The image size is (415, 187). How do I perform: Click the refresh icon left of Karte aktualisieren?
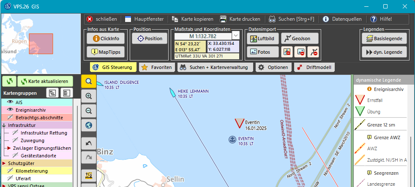(10, 81)
